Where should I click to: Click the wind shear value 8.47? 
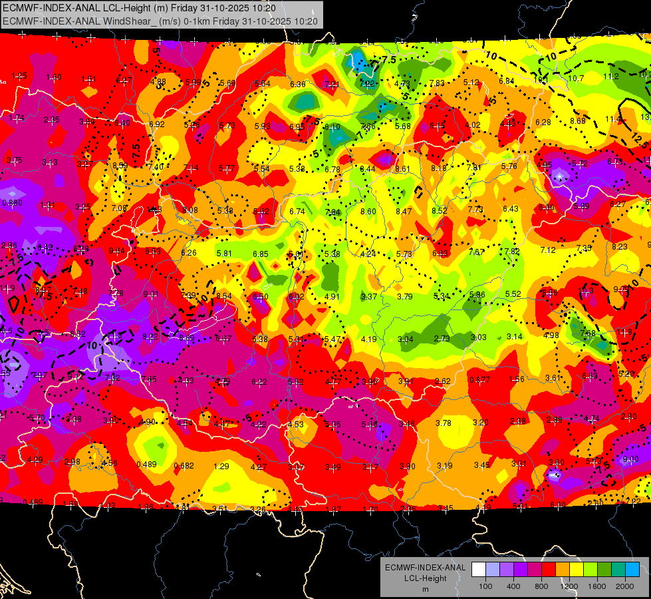click(x=404, y=211)
